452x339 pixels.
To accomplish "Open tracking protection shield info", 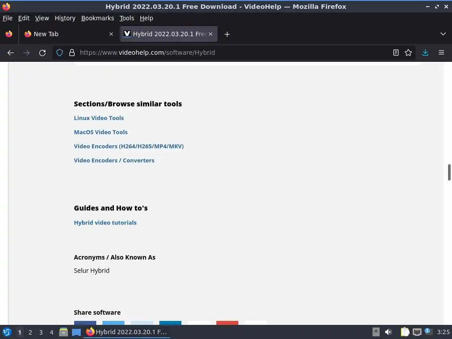I will point(60,53).
